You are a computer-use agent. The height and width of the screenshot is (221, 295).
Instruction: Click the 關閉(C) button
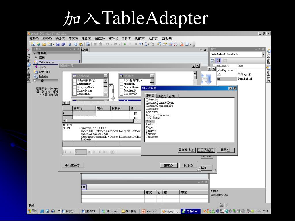pyautogui.click(x=225, y=150)
